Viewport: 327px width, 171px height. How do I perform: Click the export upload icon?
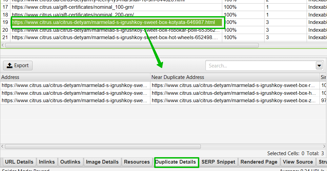point(9,65)
